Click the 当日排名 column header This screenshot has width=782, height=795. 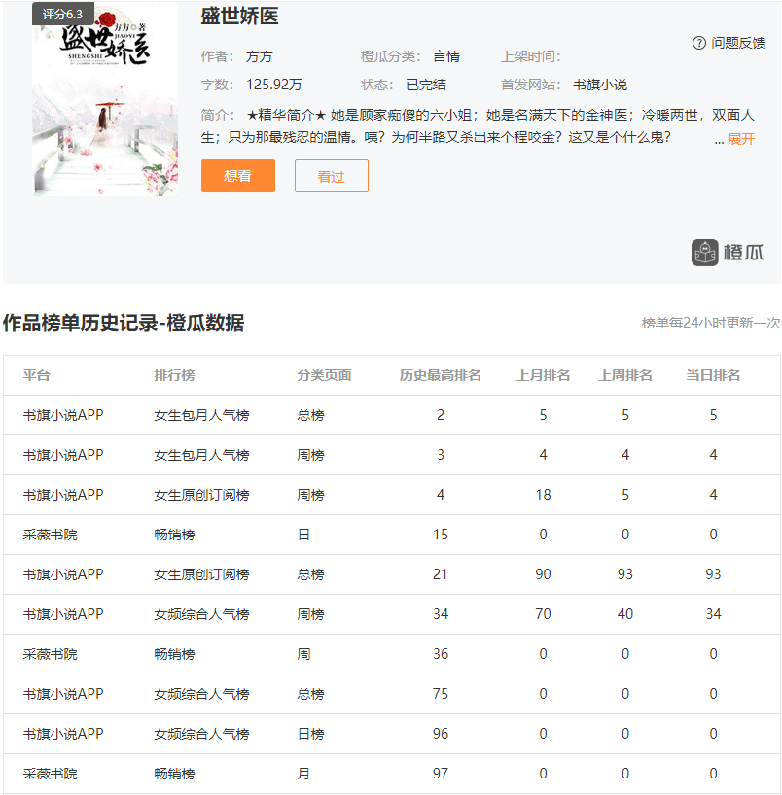[713, 375]
